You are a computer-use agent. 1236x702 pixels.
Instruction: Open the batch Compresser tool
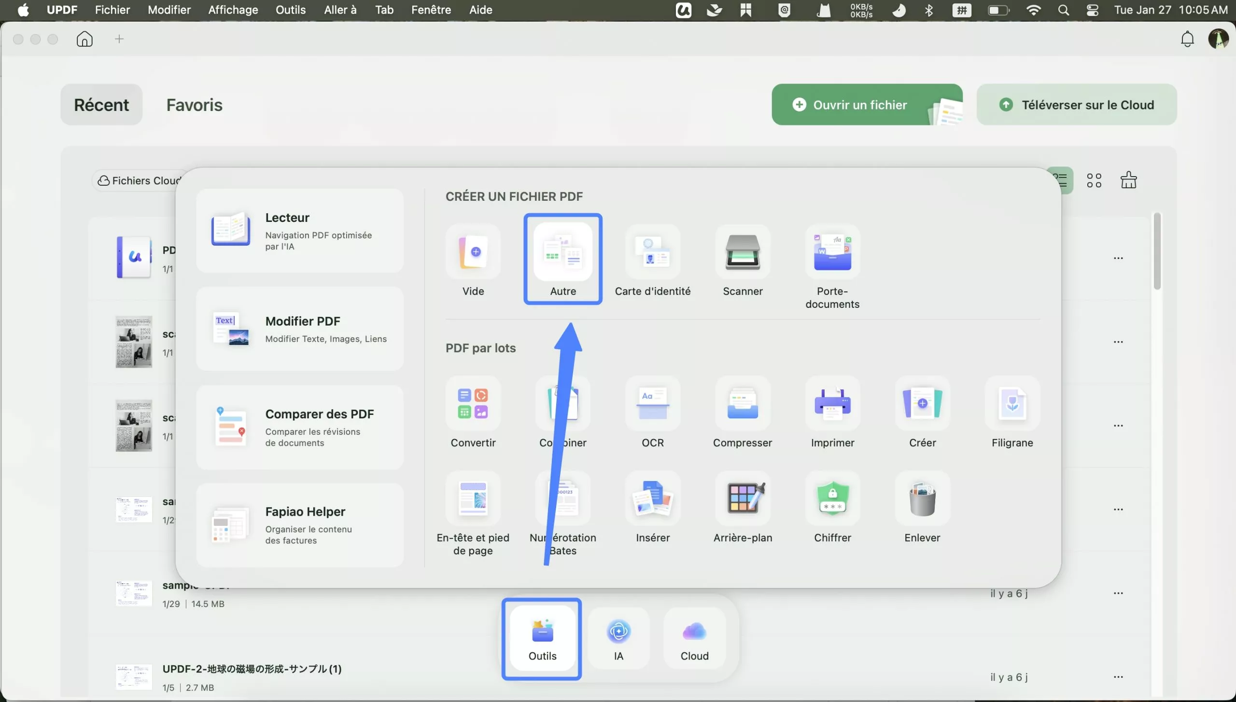coord(743,404)
